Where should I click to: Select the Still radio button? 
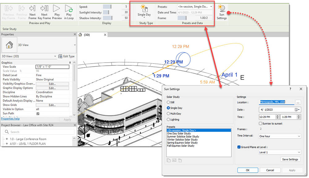[x=168, y=102]
